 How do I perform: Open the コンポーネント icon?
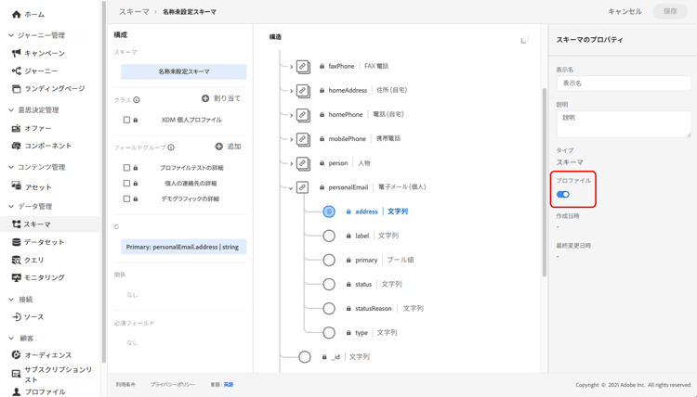17,146
